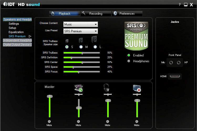The height and width of the screenshot is (131, 197).
Task: Toggle the SRS Enabled indicator
Action: (129, 55)
